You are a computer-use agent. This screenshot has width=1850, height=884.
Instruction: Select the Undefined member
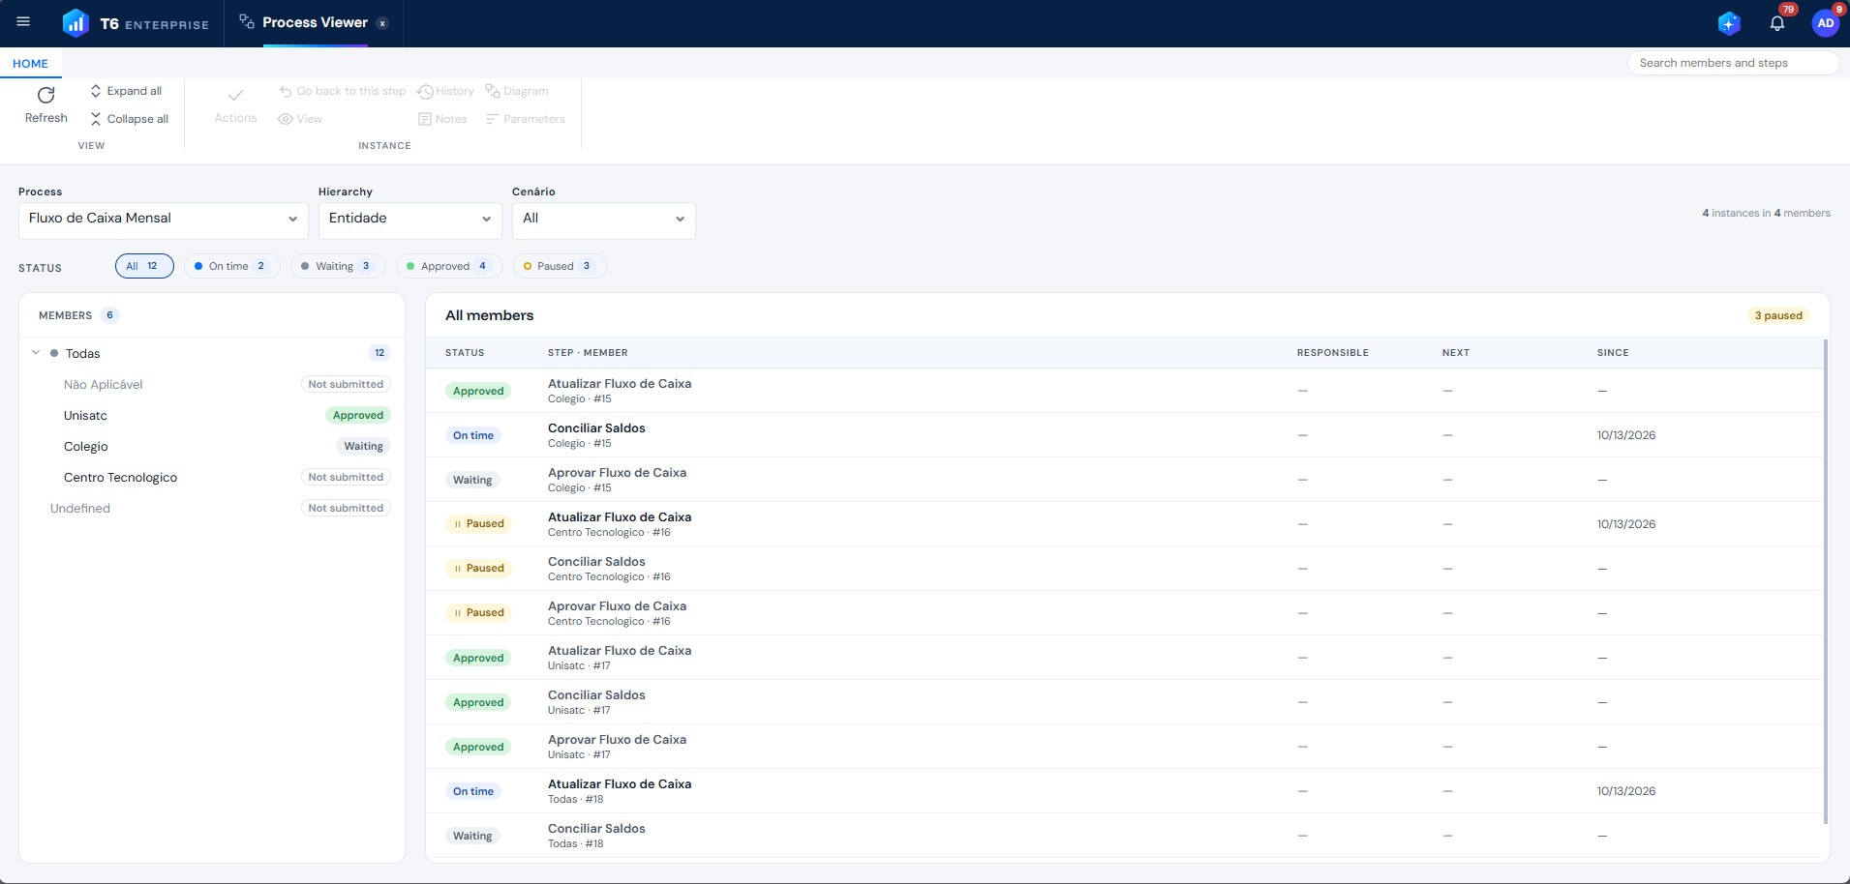(x=212, y=509)
